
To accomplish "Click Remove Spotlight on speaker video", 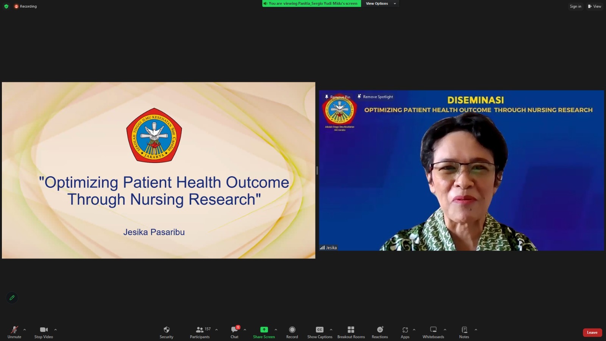I will pos(375,97).
